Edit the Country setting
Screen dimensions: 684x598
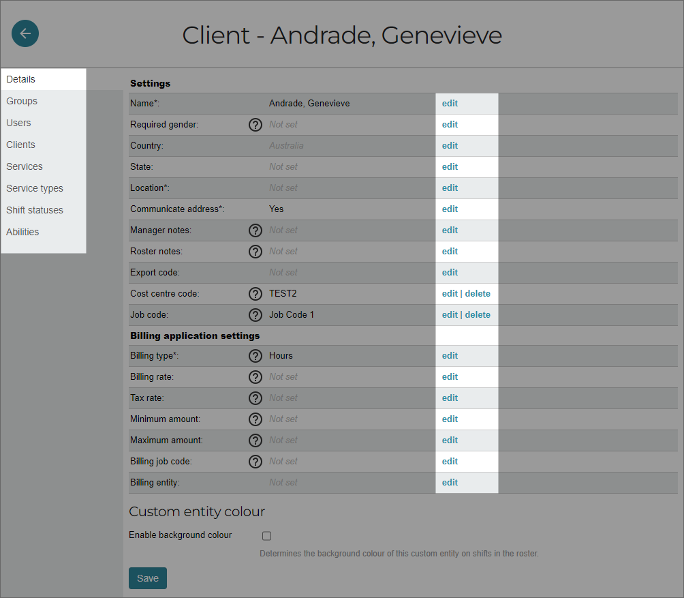[450, 146]
